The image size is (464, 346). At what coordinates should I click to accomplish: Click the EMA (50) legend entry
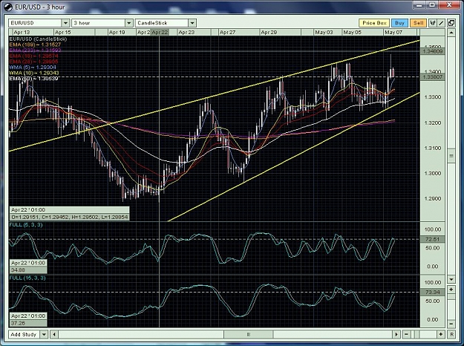click(x=33, y=79)
